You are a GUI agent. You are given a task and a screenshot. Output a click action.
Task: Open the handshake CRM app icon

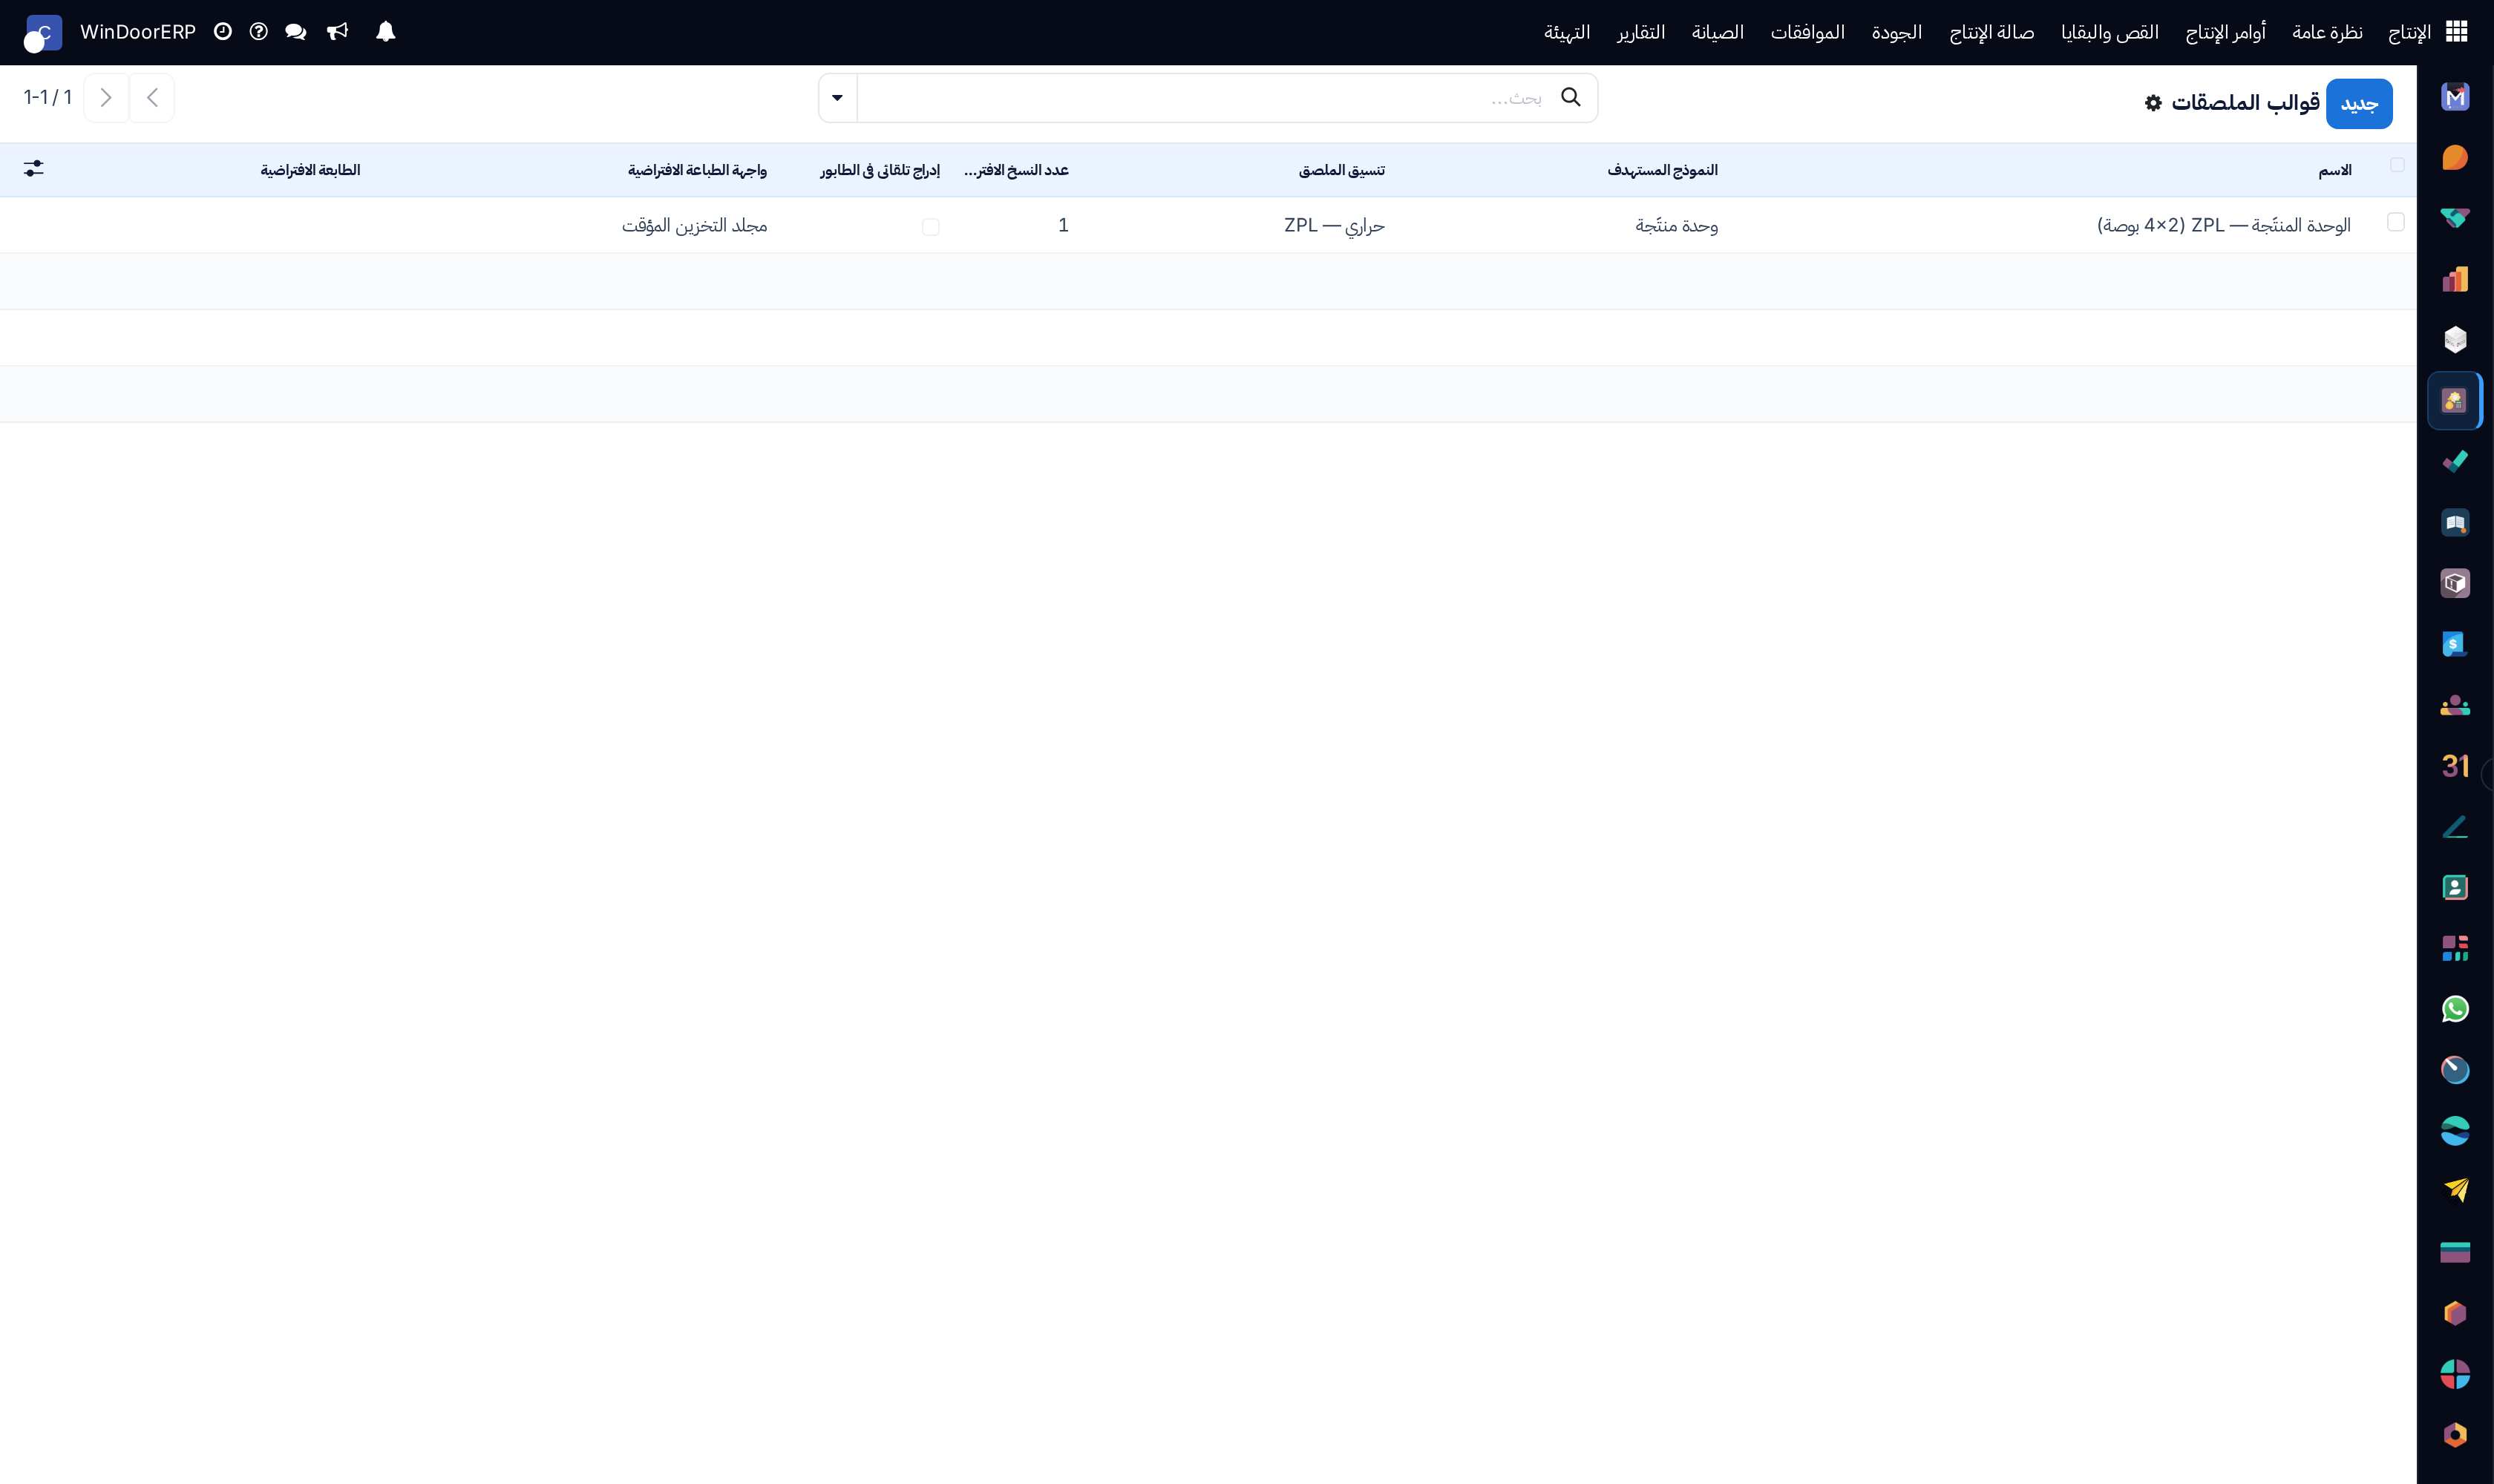[2455, 219]
